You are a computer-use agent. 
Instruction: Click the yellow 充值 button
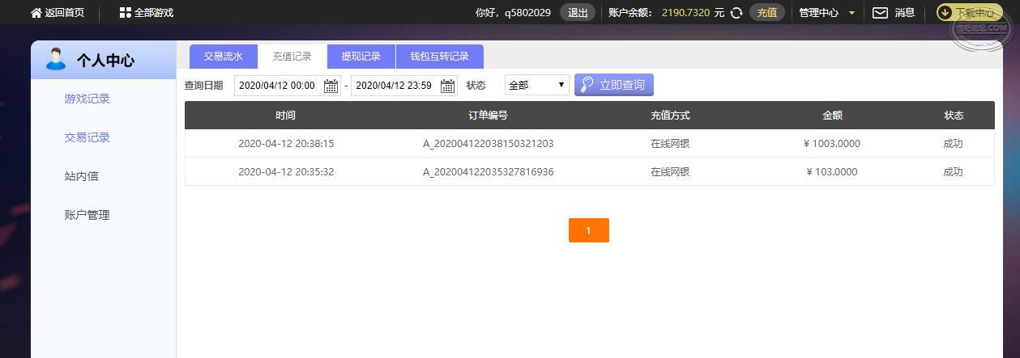(767, 12)
